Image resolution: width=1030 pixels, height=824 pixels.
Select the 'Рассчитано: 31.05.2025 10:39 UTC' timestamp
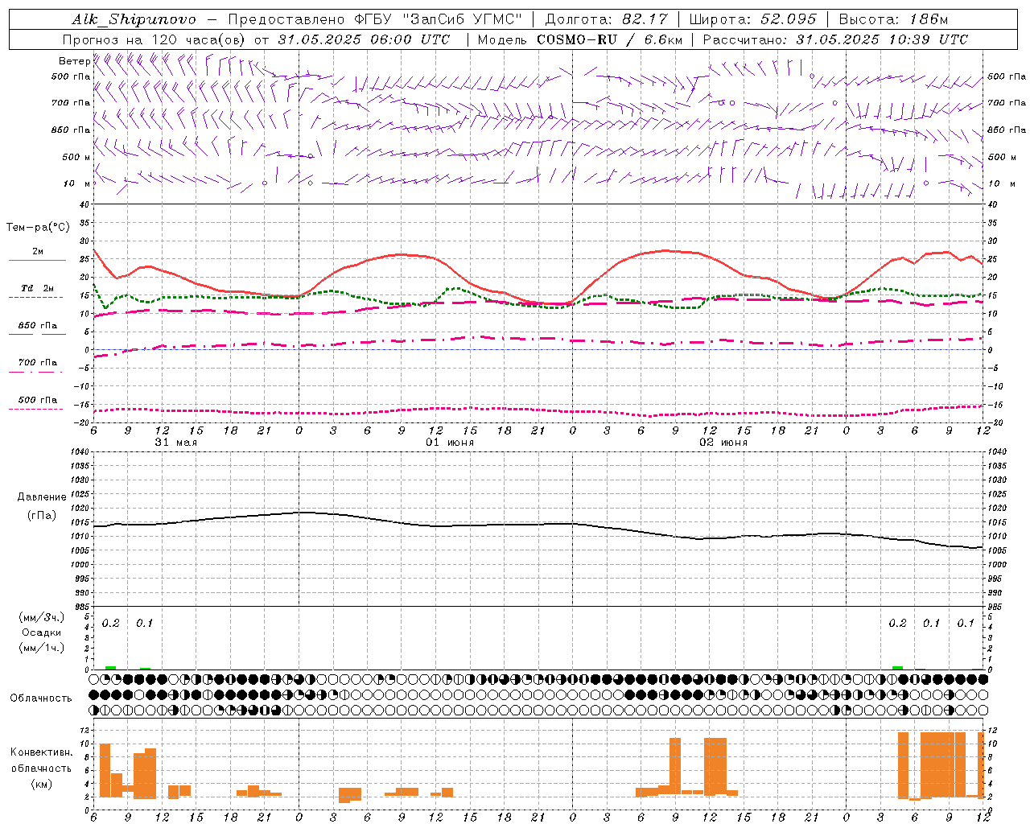pyautogui.click(x=835, y=39)
